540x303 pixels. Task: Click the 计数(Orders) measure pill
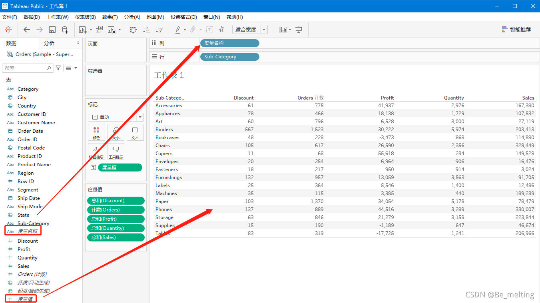click(x=116, y=210)
